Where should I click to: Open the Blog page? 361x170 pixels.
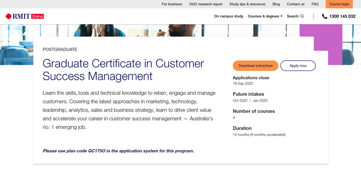[x=276, y=4]
